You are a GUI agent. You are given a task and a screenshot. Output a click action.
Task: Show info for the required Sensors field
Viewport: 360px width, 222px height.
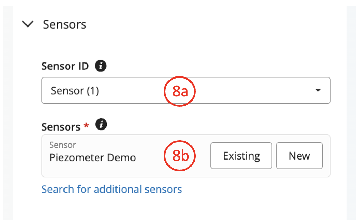pyautogui.click(x=101, y=125)
